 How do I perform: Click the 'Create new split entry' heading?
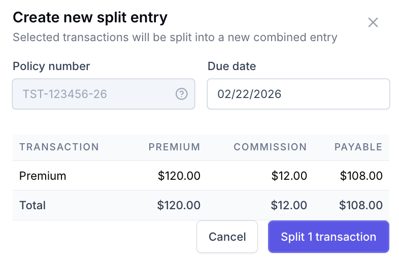pyautogui.click(x=90, y=18)
